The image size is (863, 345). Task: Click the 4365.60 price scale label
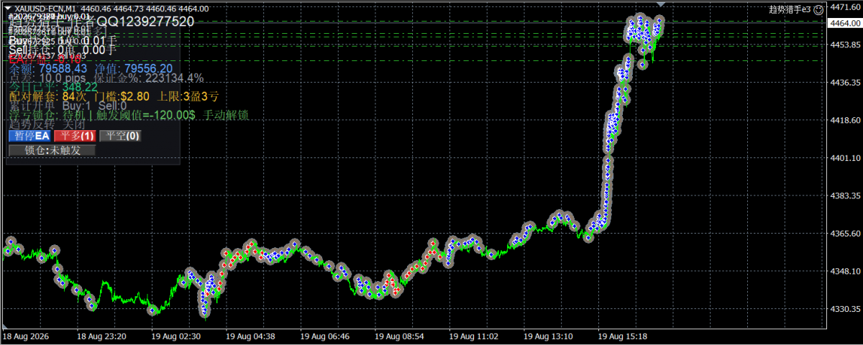(845, 234)
